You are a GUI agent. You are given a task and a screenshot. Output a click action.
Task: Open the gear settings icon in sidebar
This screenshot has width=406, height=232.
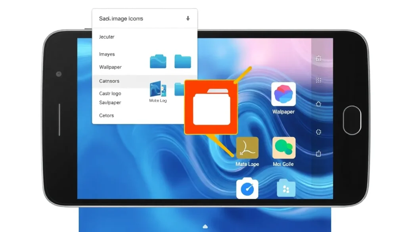coord(318,132)
